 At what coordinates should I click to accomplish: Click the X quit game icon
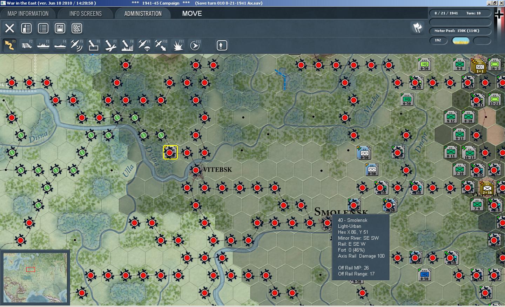click(9, 28)
